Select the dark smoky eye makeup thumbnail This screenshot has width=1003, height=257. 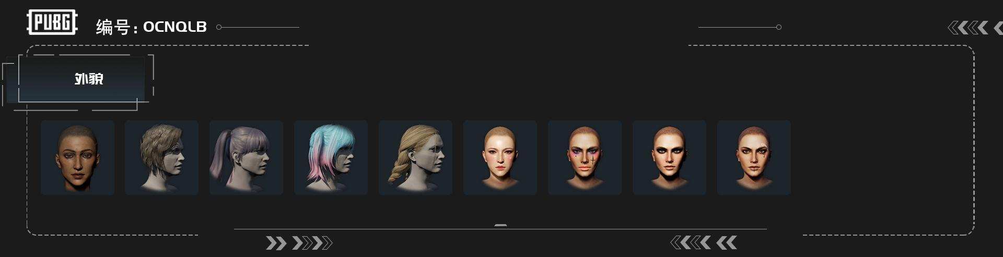[x=670, y=157]
